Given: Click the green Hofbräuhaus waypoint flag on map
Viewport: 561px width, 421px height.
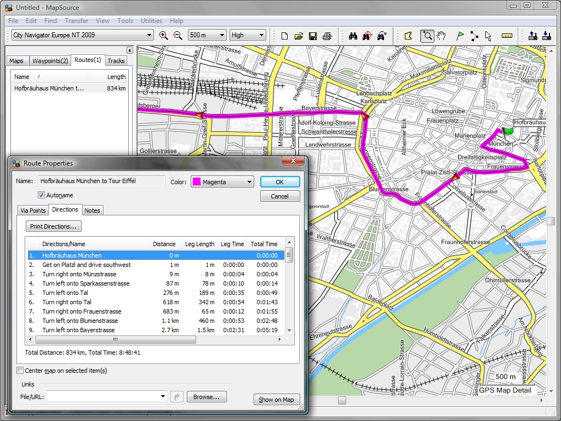Looking at the screenshot, I should (507, 131).
